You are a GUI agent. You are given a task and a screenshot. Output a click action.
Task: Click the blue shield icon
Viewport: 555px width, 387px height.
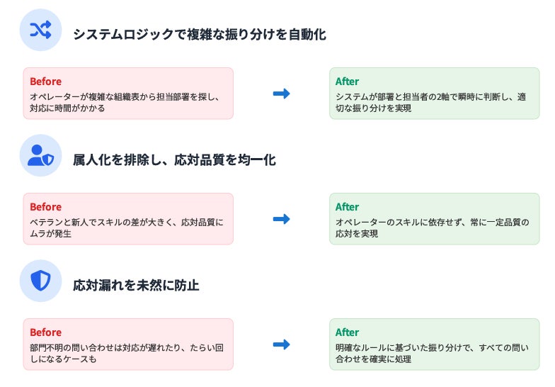coord(41,281)
